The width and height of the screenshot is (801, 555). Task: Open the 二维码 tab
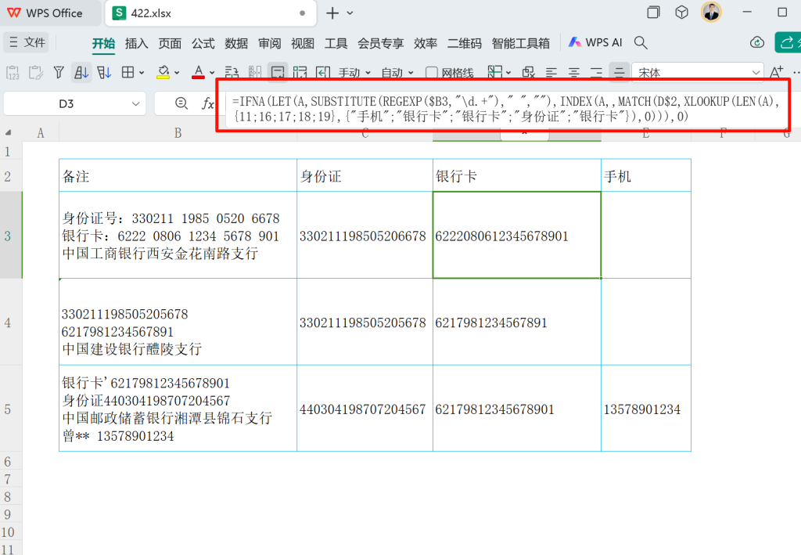[465, 43]
